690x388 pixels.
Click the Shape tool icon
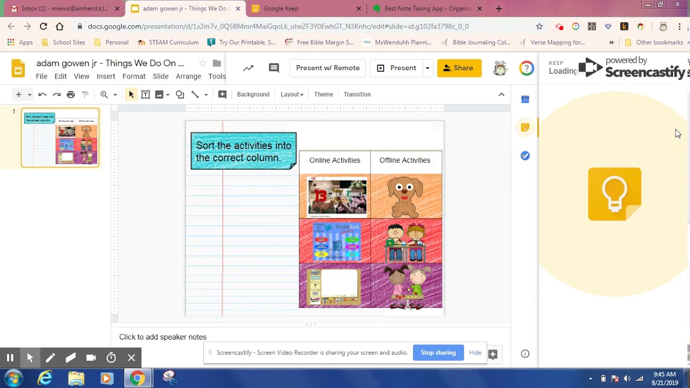(x=180, y=94)
